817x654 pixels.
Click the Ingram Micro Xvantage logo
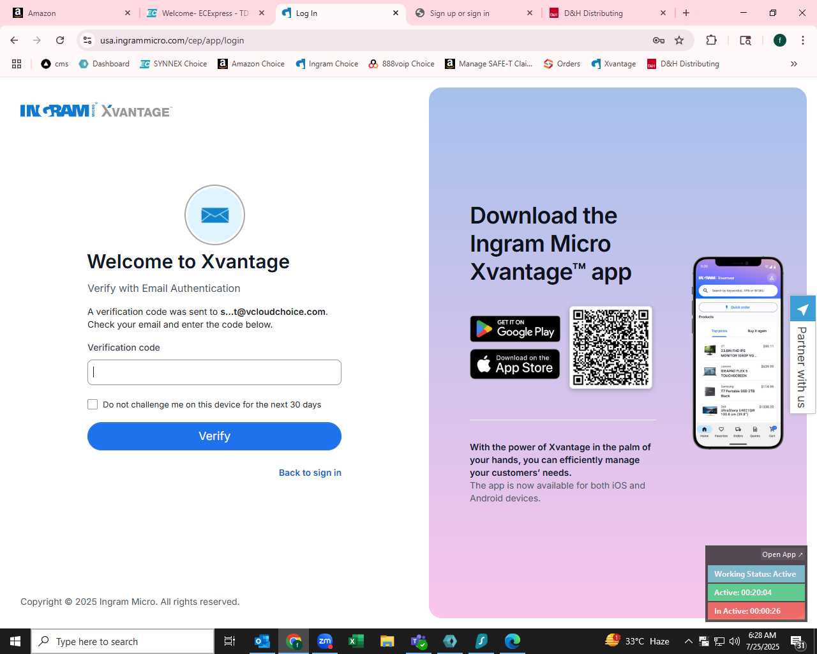point(96,111)
